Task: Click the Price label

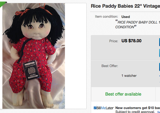Action: click(x=114, y=41)
